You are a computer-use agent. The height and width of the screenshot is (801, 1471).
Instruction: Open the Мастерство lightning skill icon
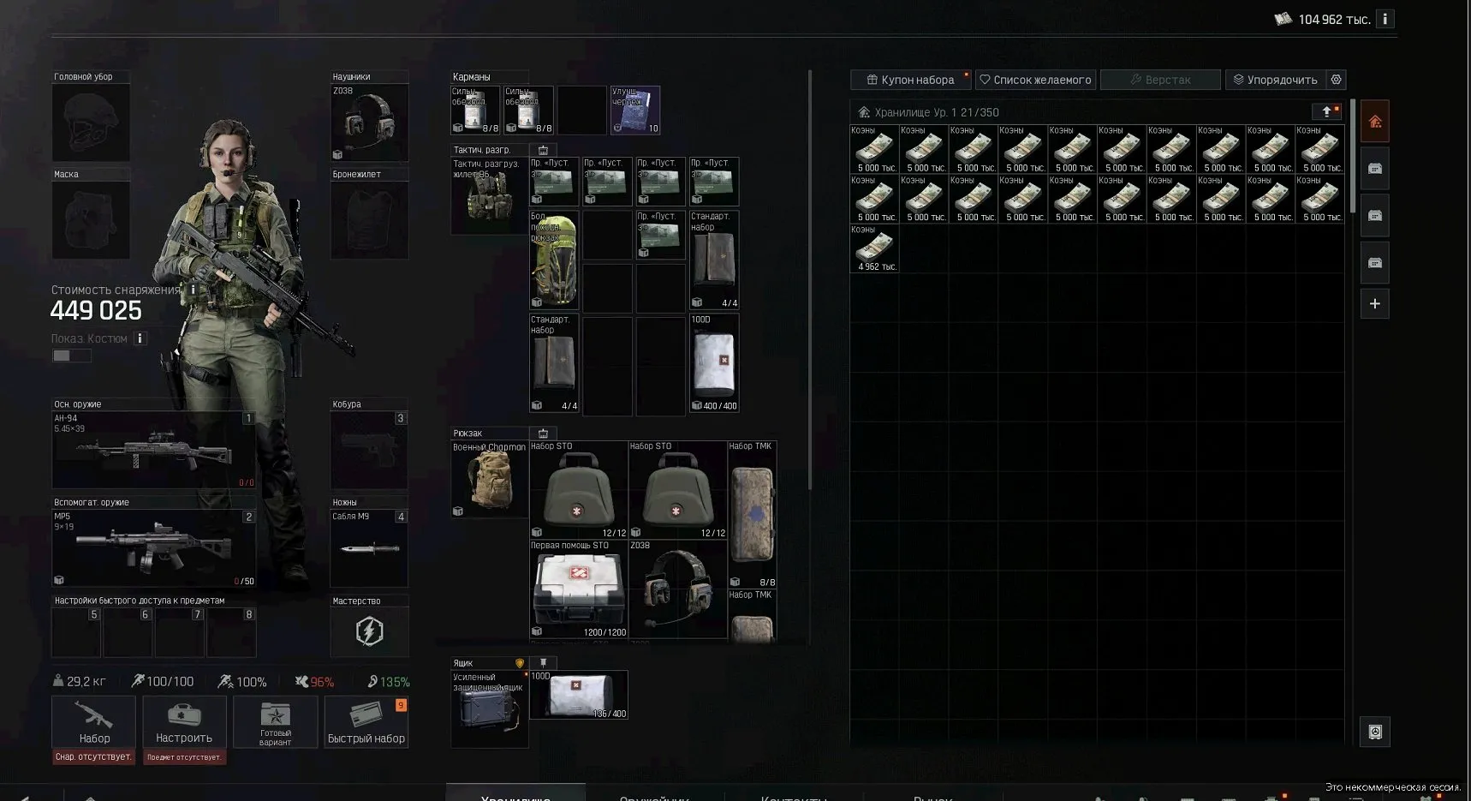click(369, 631)
